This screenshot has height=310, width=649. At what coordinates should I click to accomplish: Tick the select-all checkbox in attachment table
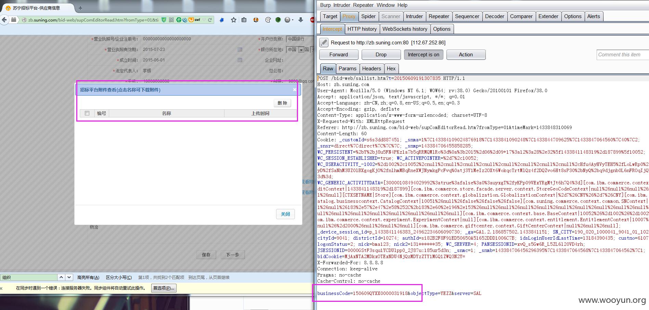(87, 113)
